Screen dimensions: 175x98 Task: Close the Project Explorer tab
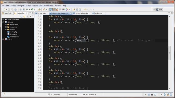pyautogui.click(x=27, y=13)
